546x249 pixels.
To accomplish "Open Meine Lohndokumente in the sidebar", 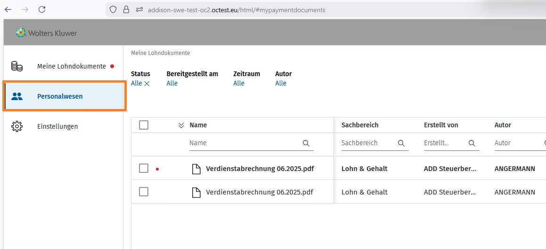I will [64, 66].
